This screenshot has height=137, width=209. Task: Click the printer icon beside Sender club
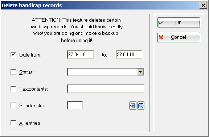point(133,106)
